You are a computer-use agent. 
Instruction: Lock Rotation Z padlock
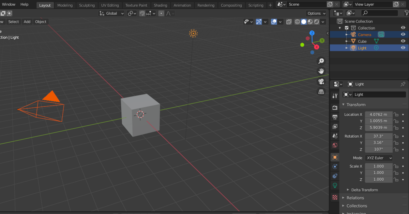[396, 149]
